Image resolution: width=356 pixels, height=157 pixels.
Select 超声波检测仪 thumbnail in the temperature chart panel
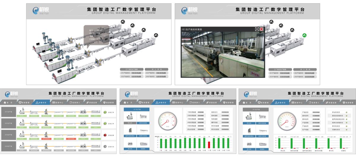click(x=130, y=131)
